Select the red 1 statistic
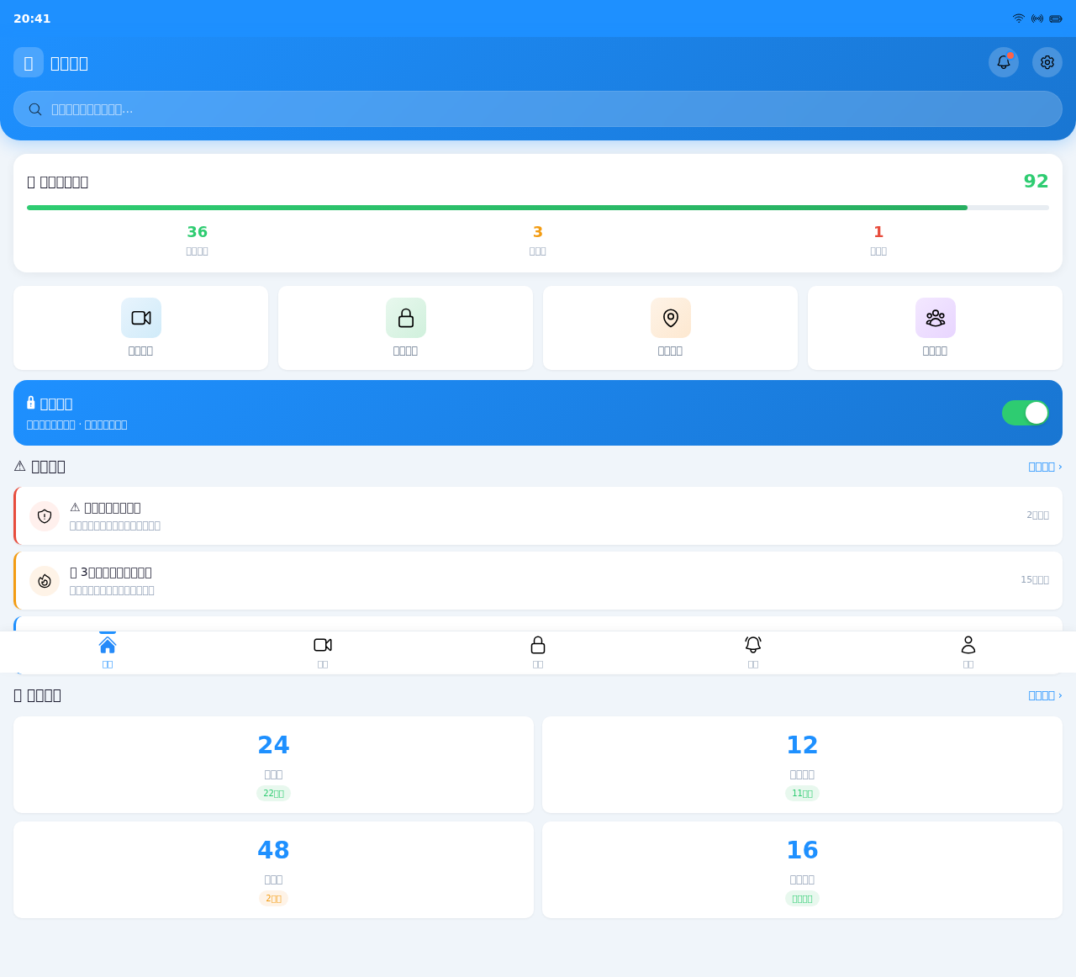 pos(878,239)
